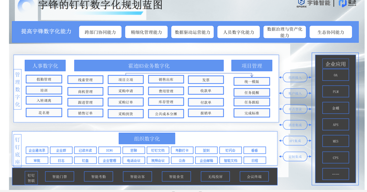The width and height of the screenshot is (367, 192).
Task: Click the 费用管理 box
Action: (166, 91)
